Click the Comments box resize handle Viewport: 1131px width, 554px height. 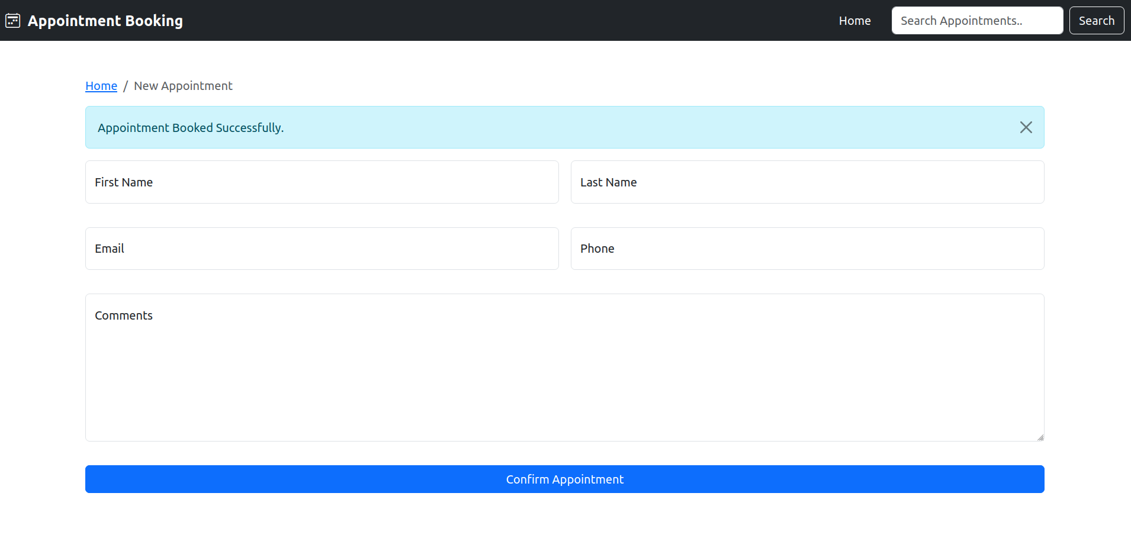[x=1040, y=437]
